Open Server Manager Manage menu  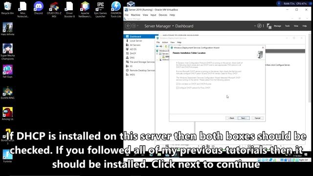277,26
